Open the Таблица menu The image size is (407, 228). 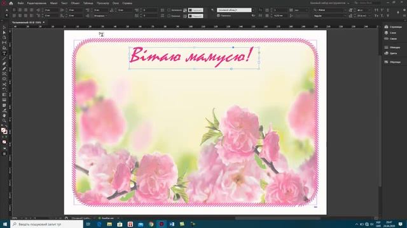88,3
